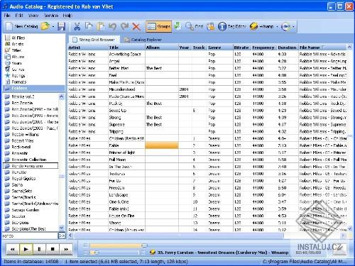Click the title cell 'Advertising Space'
Image resolution: width=355 pixels, height=266 pixels.
(126, 54)
